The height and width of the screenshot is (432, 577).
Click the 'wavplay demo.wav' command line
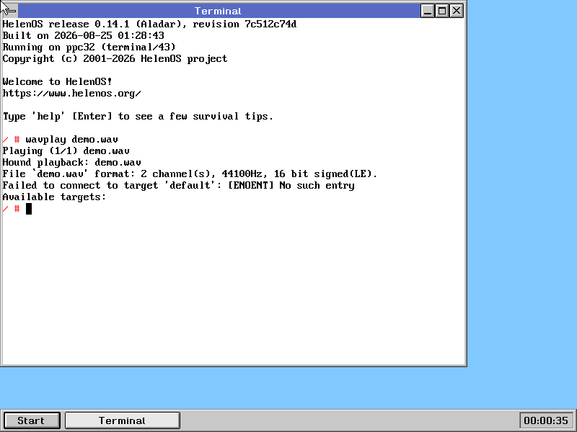[71, 140]
